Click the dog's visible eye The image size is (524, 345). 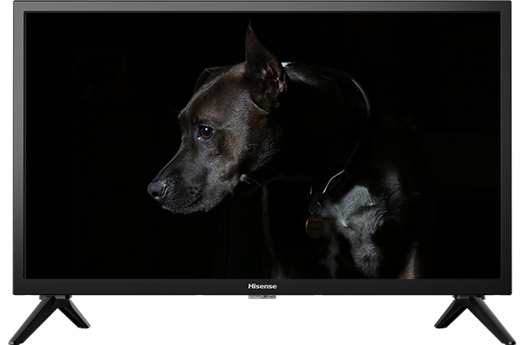click(205, 131)
